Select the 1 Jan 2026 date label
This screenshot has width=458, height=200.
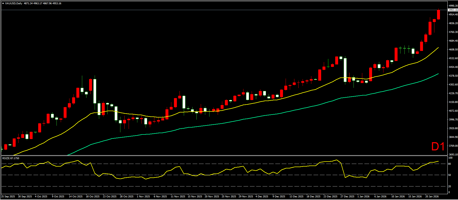[363, 197]
